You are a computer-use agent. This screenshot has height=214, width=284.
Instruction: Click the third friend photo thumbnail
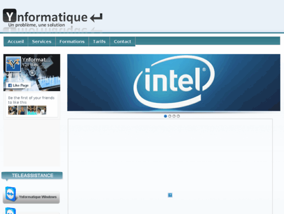point(32,110)
